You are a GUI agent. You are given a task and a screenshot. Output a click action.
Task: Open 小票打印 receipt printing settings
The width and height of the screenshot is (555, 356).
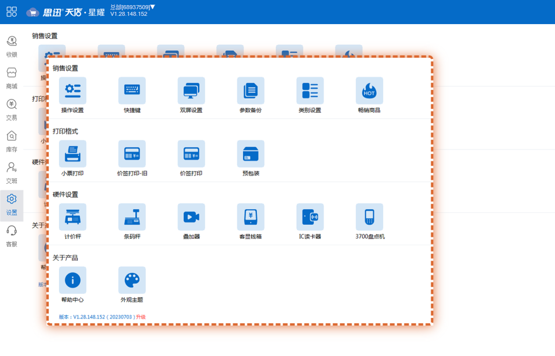point(72,154)
